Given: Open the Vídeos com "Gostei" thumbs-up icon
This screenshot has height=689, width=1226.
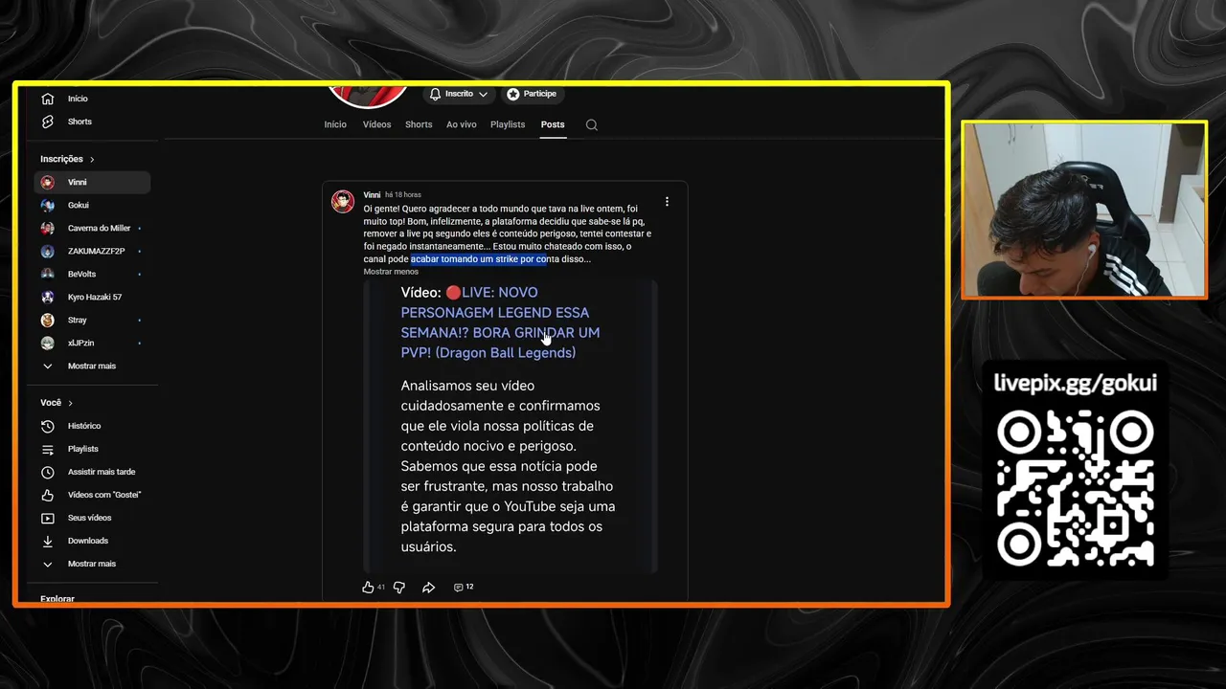Looking at the screenshot, I should [48, 495].
